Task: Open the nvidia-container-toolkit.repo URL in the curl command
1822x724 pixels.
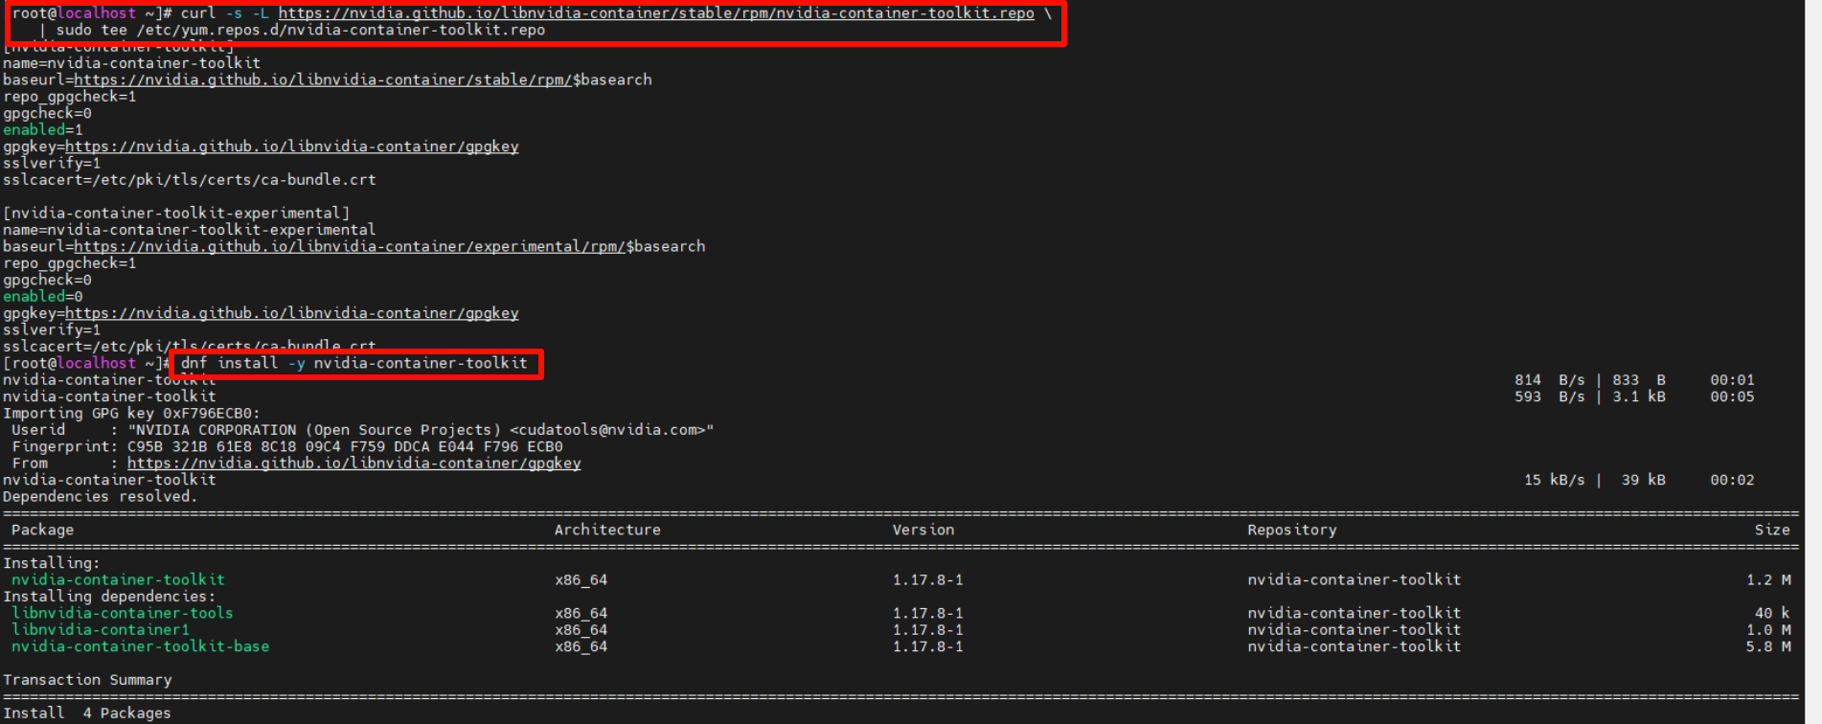Action: (656, 13)
